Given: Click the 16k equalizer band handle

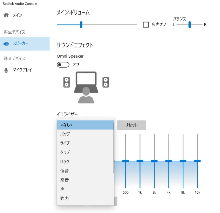Looking at the screenshot, I should click(197, 160).
